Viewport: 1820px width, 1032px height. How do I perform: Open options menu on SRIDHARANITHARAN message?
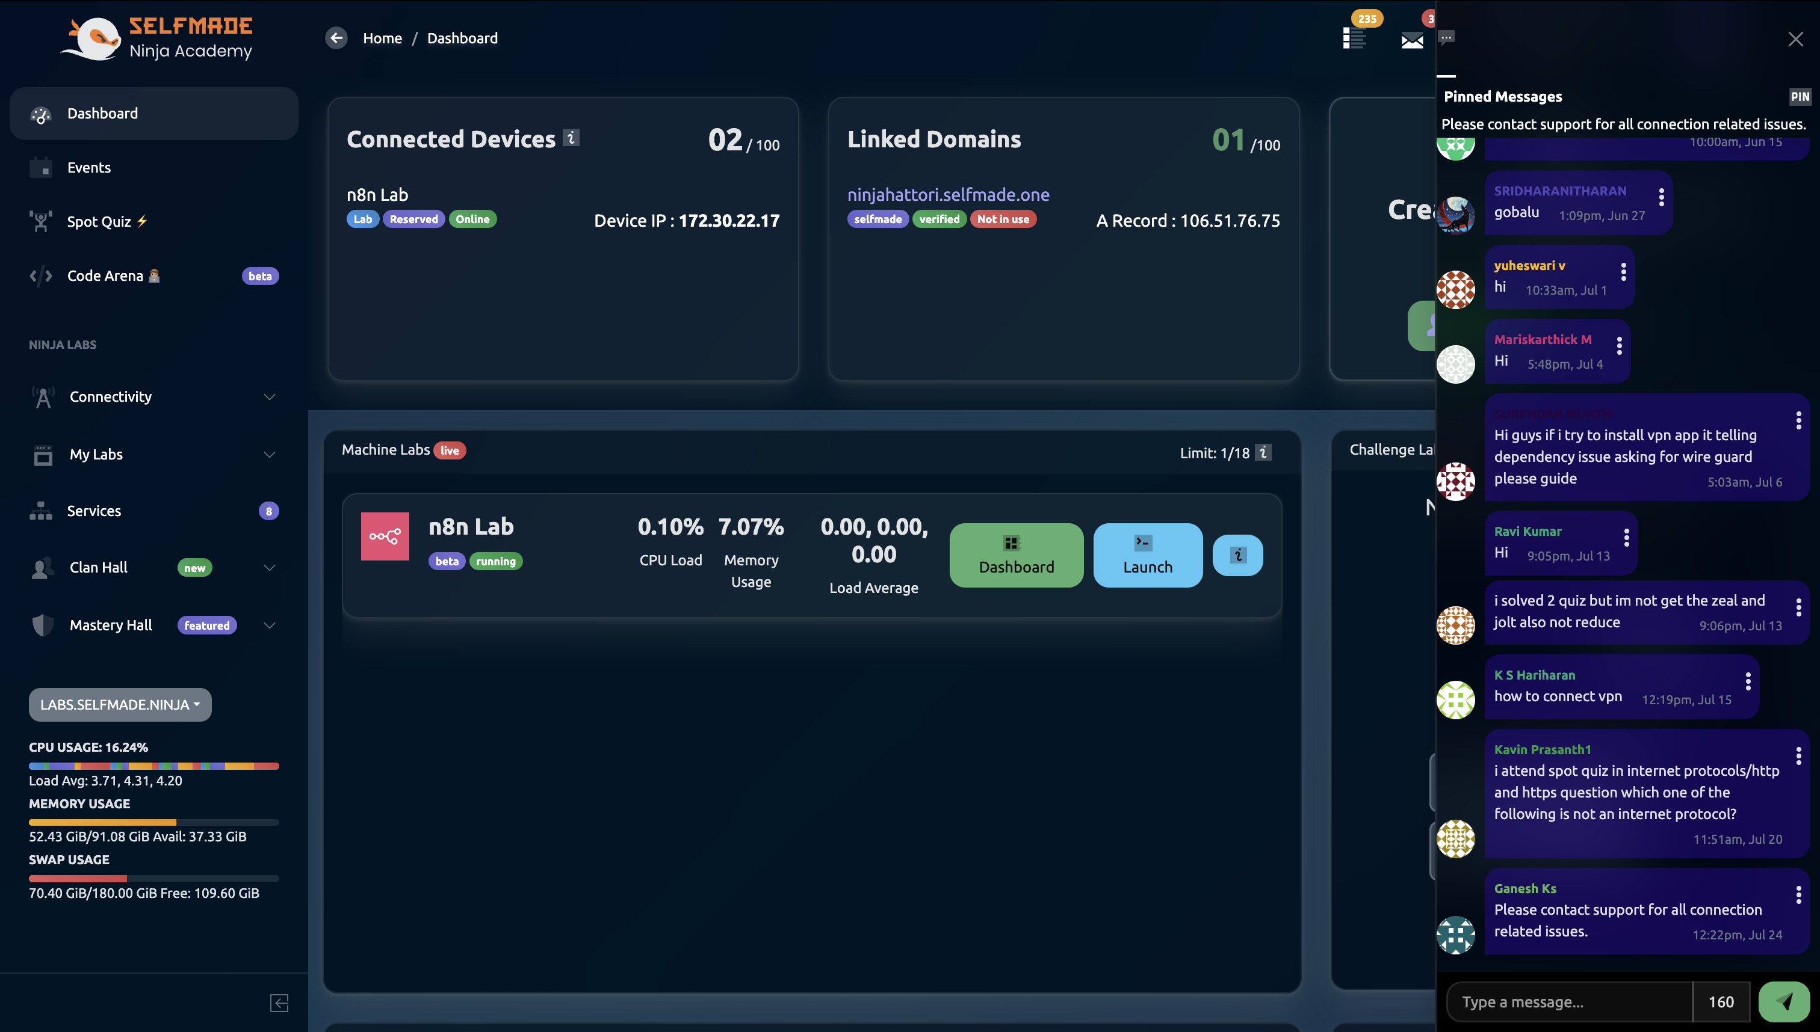[1661, 197]
